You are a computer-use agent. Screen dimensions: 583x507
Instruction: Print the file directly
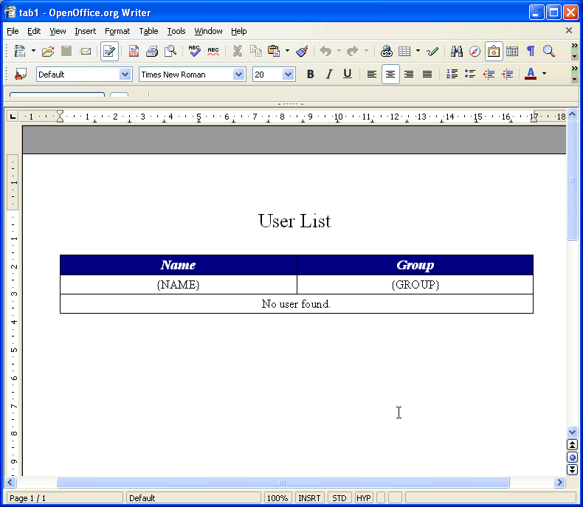click(152, 51)
